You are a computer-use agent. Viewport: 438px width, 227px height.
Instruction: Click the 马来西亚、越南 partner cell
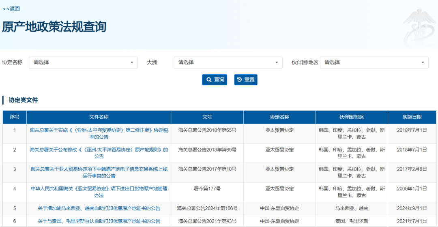[x=352, y=208]
